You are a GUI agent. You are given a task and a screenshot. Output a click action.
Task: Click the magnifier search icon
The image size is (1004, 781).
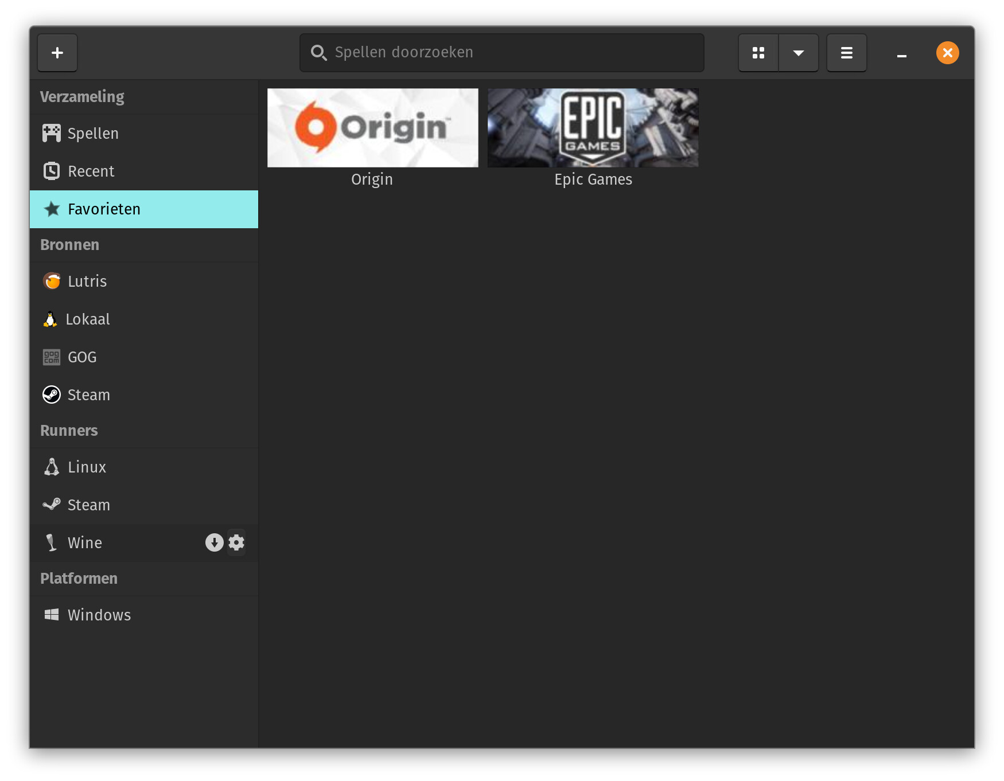tap(318, 53)
